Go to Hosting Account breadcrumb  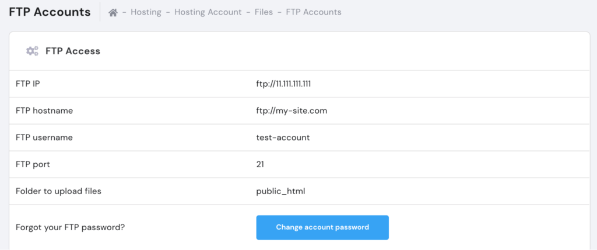[x=208, y=12]
